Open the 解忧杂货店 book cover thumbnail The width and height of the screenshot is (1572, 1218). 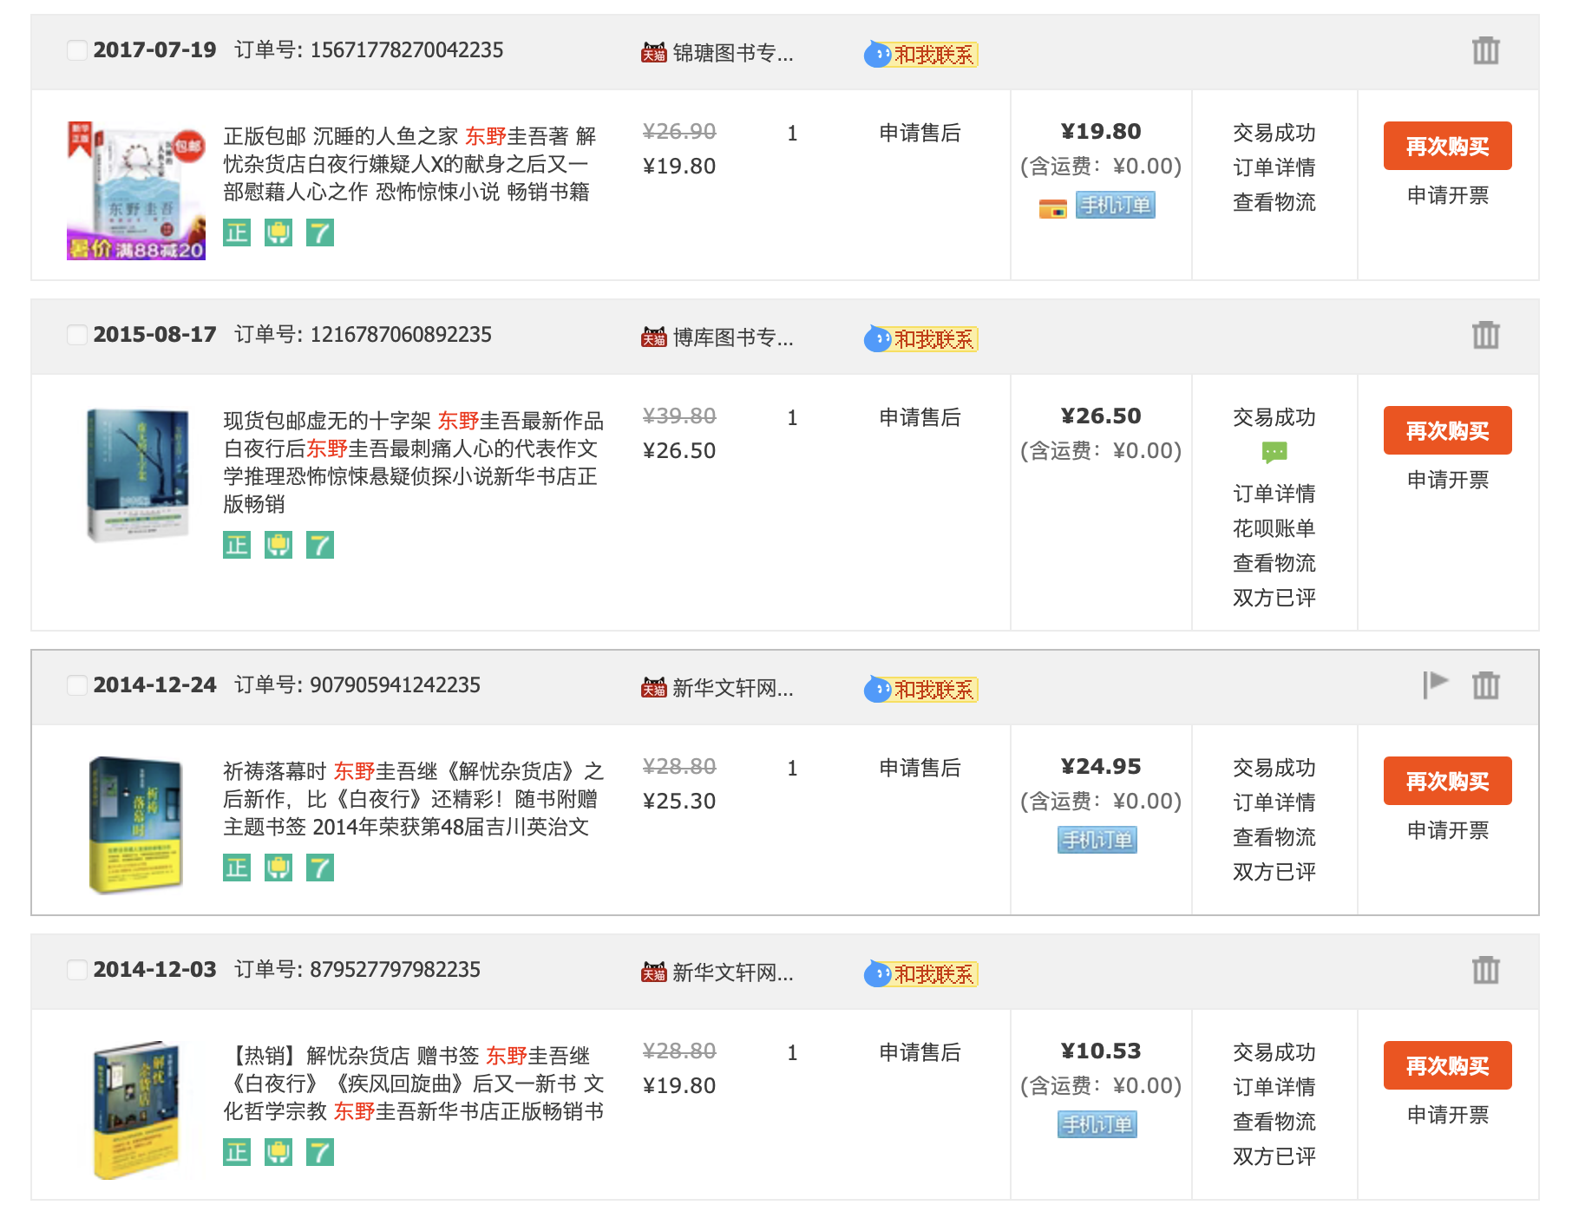click(136, 1110)
